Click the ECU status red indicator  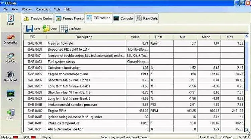33,137
